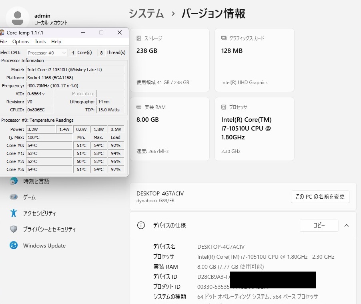Screen dimensions: 361x304
Task: Click the graphics card icon
Action: (x=224, y=38)
